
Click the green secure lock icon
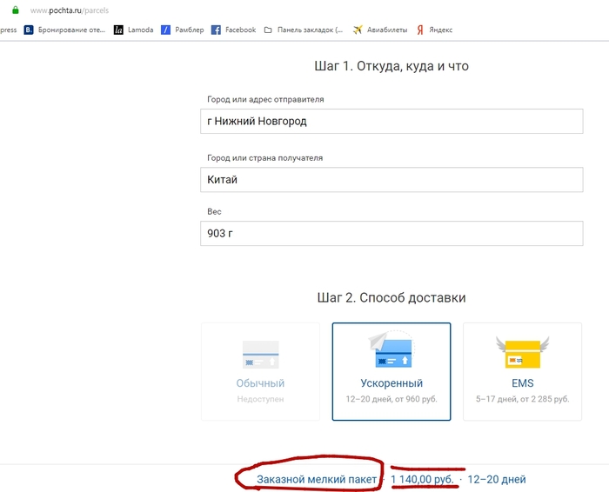tap(15, 10)
